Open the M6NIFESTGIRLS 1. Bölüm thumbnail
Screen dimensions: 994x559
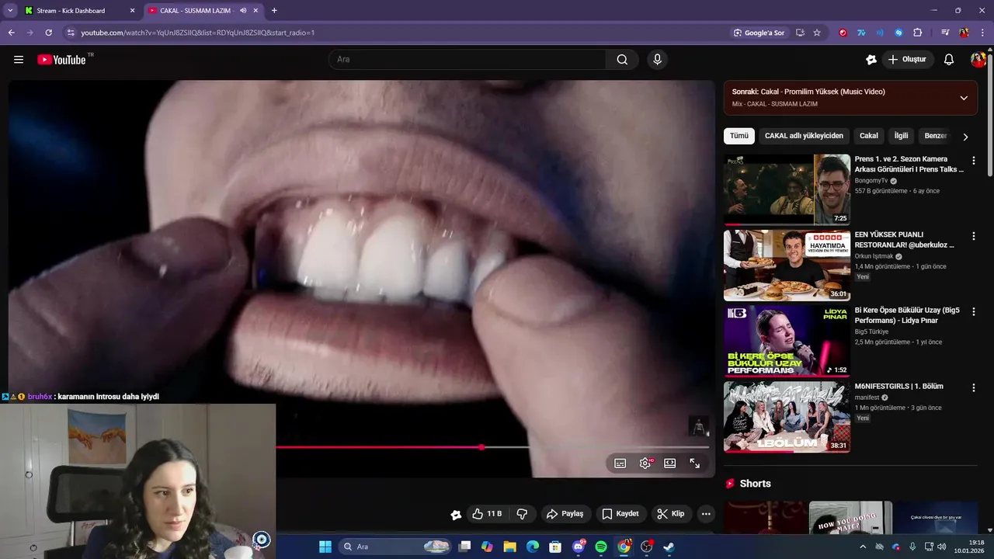(x=787, y=416)
